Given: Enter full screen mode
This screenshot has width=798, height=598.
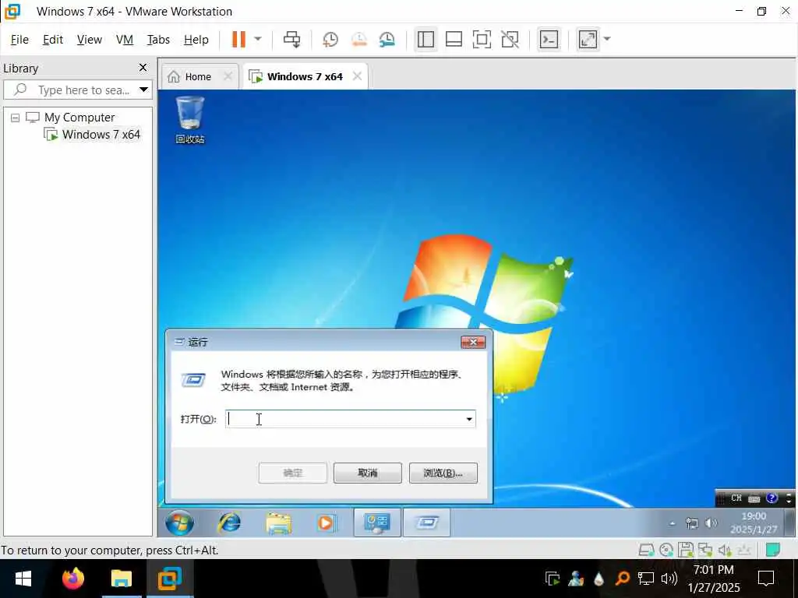Looking at the screenshot, I should tap(482, 39).
